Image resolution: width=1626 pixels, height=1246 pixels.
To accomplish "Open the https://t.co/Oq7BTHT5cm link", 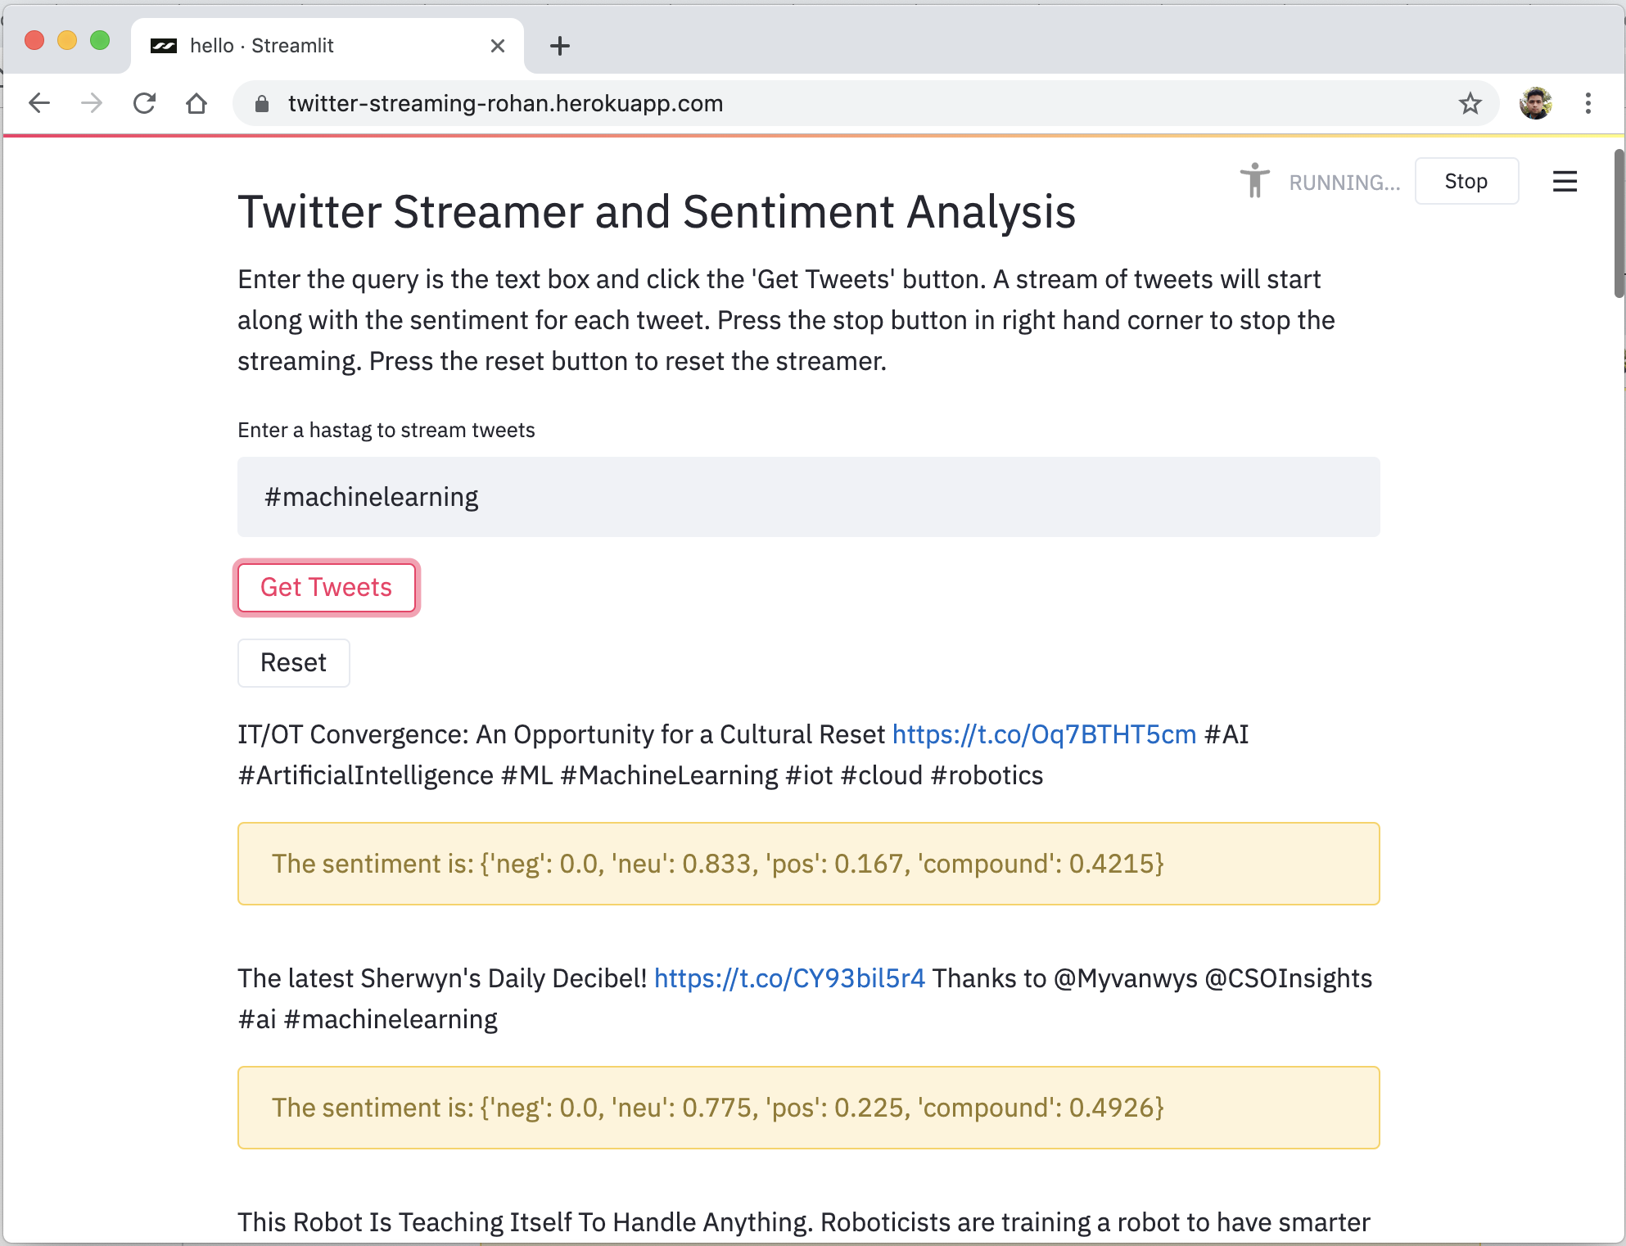I will pos(1044,734).
